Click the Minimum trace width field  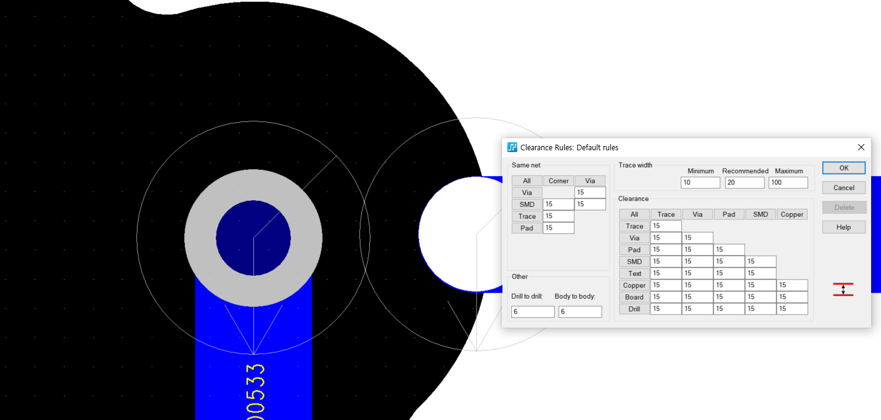pyautogui.click(x=700, y=183)
